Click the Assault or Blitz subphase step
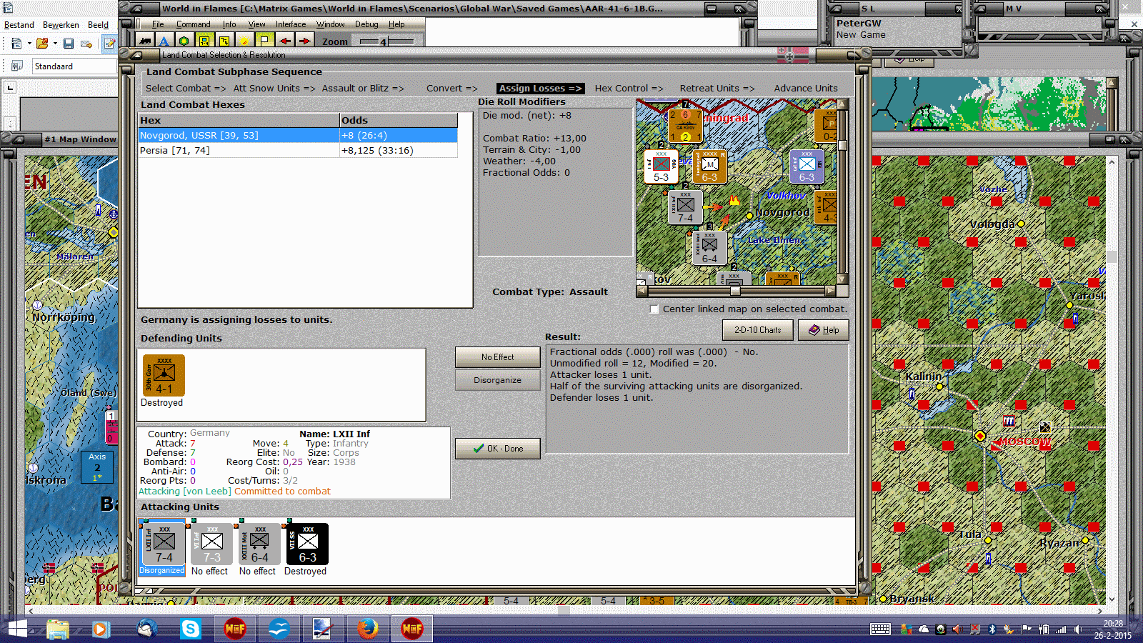The width and height of the screenshot is (1143, 643). pos(363,89)
